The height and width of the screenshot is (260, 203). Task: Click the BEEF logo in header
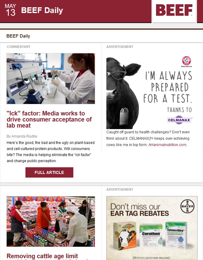(x=174, y=10)
